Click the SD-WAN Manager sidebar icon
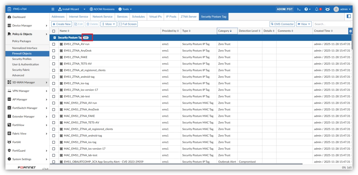The height and width of the screenshot is (175, 358). (9, 82)
